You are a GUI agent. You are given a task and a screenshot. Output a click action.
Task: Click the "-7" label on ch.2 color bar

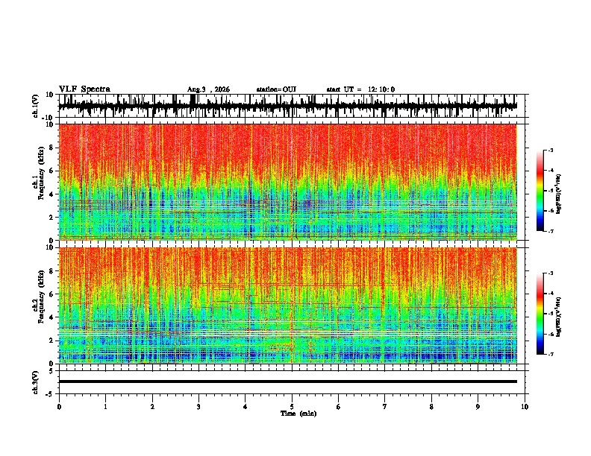pyautogui.click(x=551, y=355)
